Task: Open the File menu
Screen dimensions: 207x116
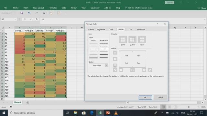Action: click(x=5, y=8)
